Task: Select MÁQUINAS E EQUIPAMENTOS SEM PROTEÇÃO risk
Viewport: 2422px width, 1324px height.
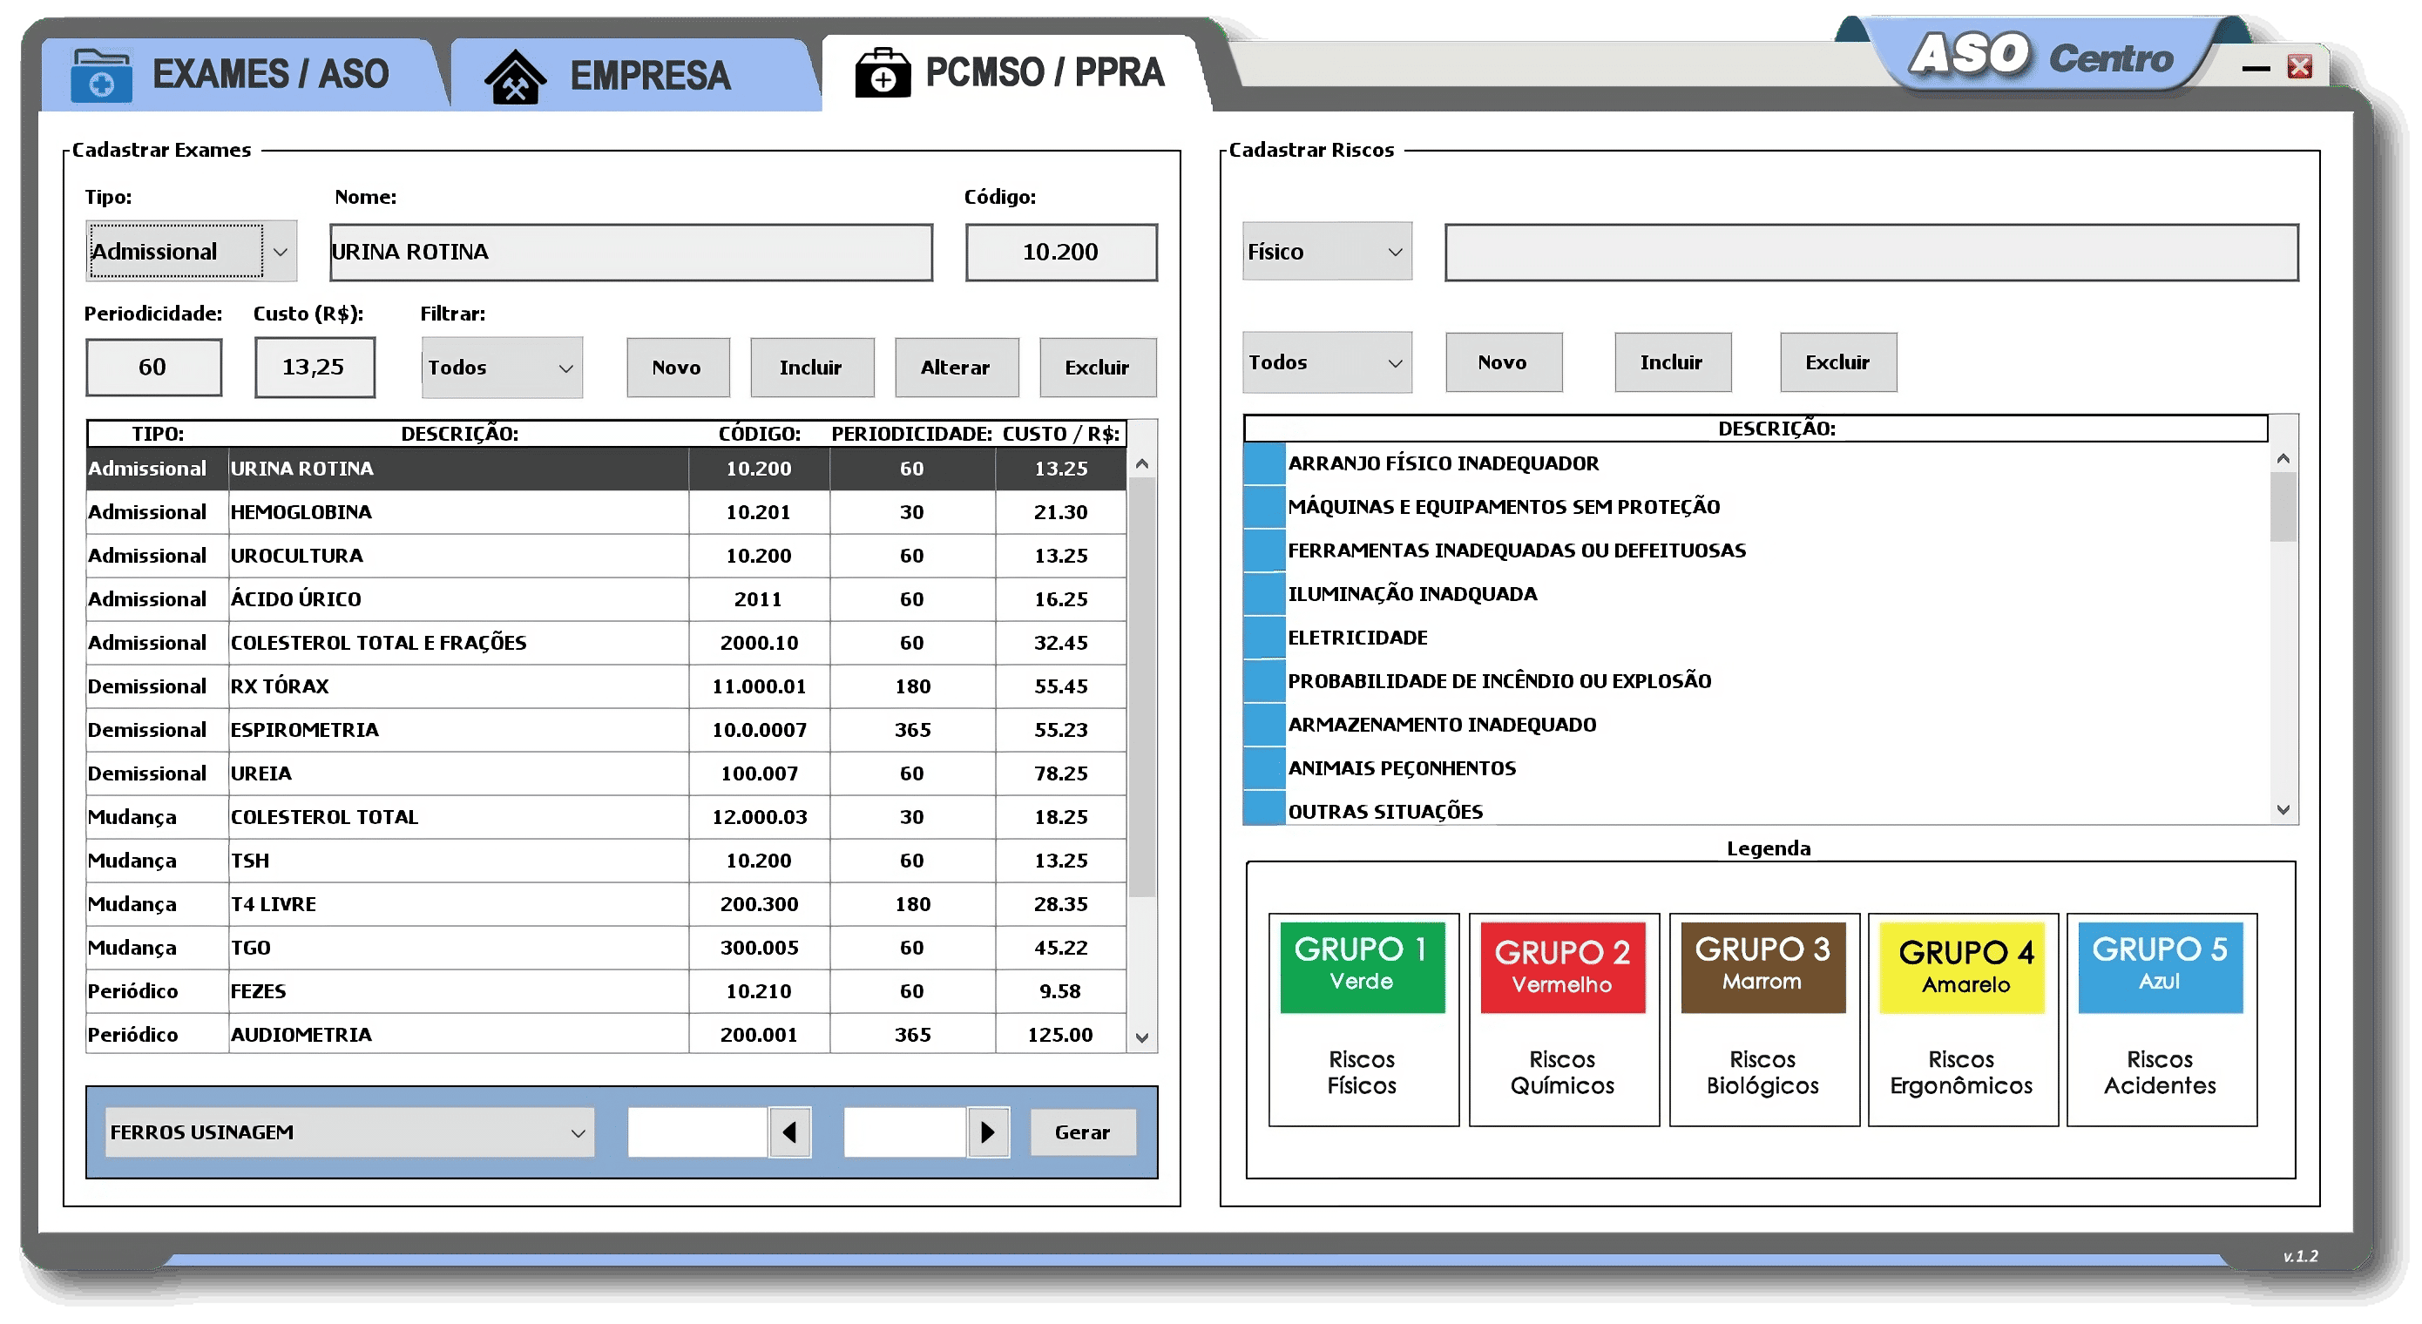Action: tap(1756, 507)
